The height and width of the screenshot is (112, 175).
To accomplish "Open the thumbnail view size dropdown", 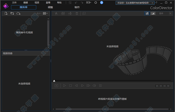I will coord(45,13).
